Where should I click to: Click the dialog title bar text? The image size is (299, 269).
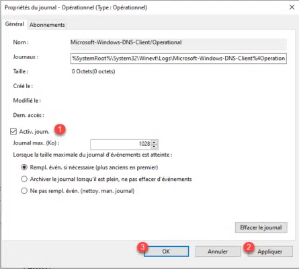click(76, 7)
